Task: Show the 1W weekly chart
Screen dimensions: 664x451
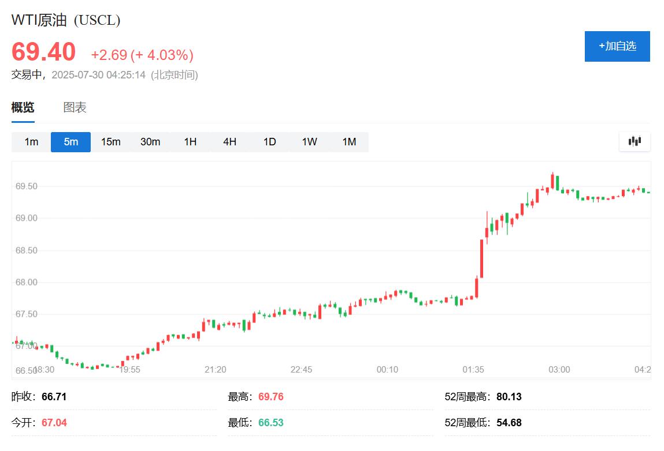Action: (309, 142)
